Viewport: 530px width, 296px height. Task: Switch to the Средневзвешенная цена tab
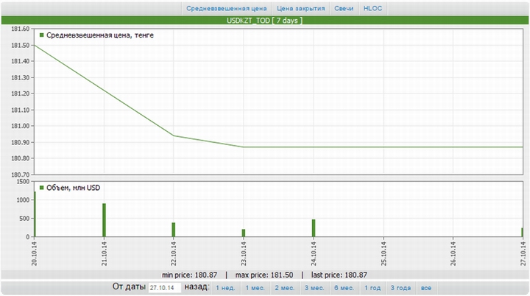226,9
